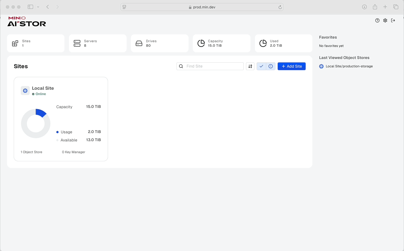Click the 1 Object Store label
The height and width of the screenshot is (251, 404).
pyautogui.click(x=31, y=152)
